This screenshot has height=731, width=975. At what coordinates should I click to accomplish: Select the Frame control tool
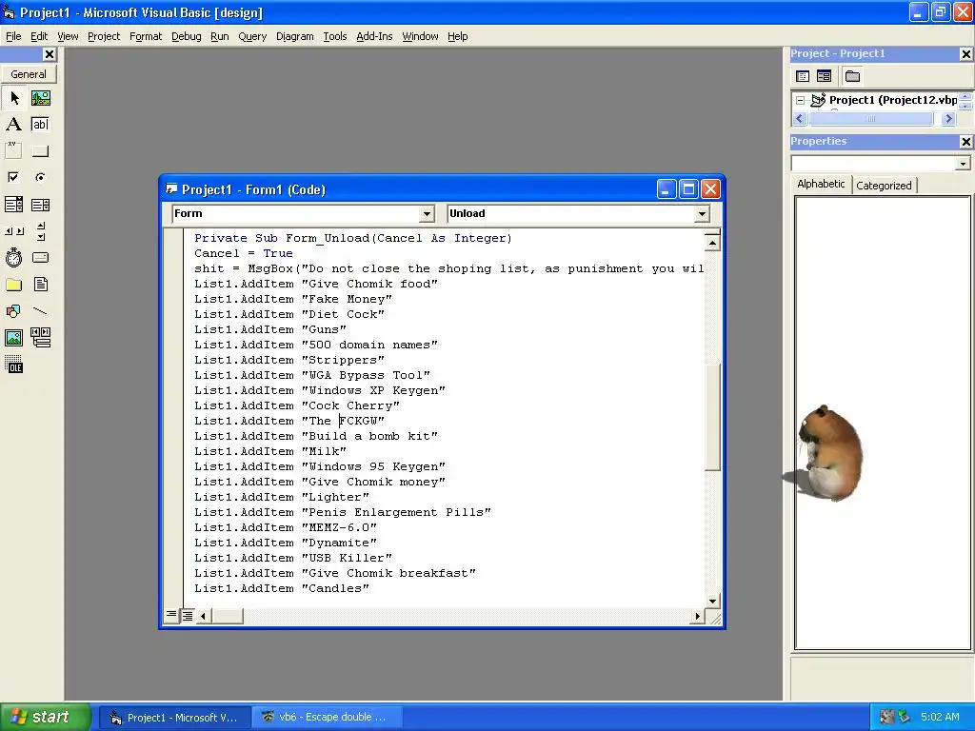[x=14, y=151]
